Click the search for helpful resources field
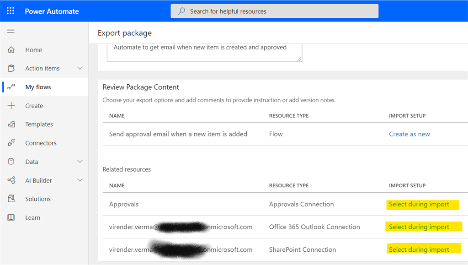This screenshot has height=265, width=468. click(x=274, y=11)
